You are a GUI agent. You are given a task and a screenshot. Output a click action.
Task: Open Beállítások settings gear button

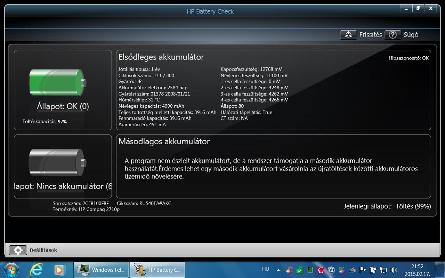coord(18,250)
